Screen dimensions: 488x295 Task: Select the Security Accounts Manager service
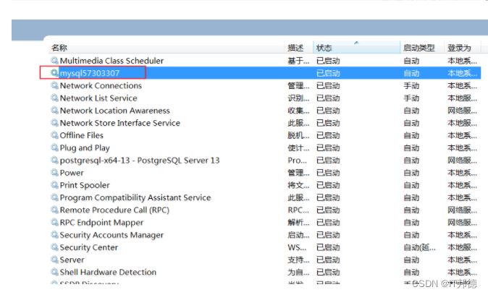(111, 235)
